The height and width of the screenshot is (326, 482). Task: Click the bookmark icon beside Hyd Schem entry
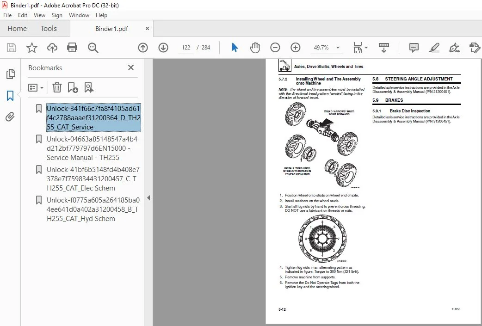tap(39, 200)
